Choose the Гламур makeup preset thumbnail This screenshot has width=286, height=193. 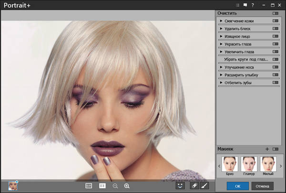[x=249, y=165]
